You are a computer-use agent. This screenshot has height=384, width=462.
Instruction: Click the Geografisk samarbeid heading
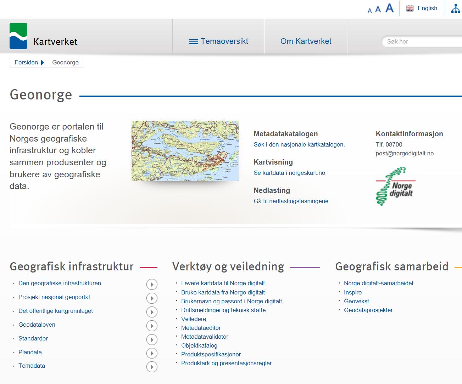pyautogui.click(x=392, y=266)
